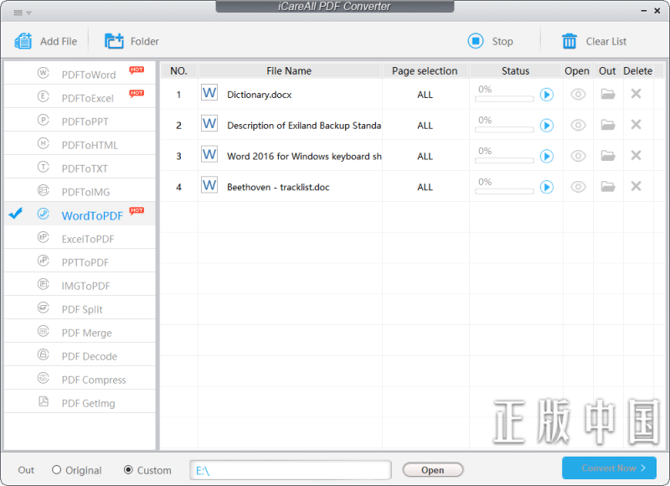Viewport: 670px width, 486px height.
Task: Switch to PDFToExcel mode
Action: click(x=80, y=96)
